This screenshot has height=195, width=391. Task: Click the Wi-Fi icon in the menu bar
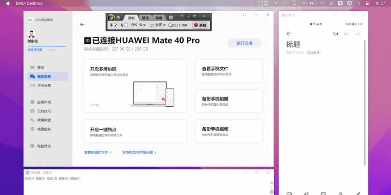285,3
